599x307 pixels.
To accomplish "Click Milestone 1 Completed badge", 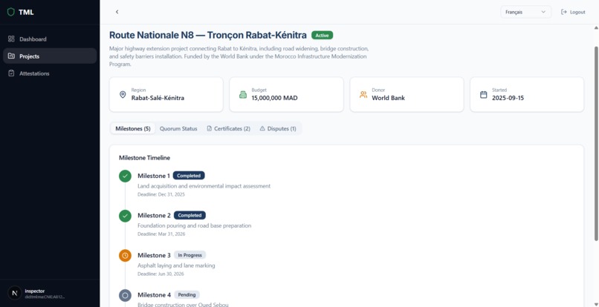I will (189, 176).
